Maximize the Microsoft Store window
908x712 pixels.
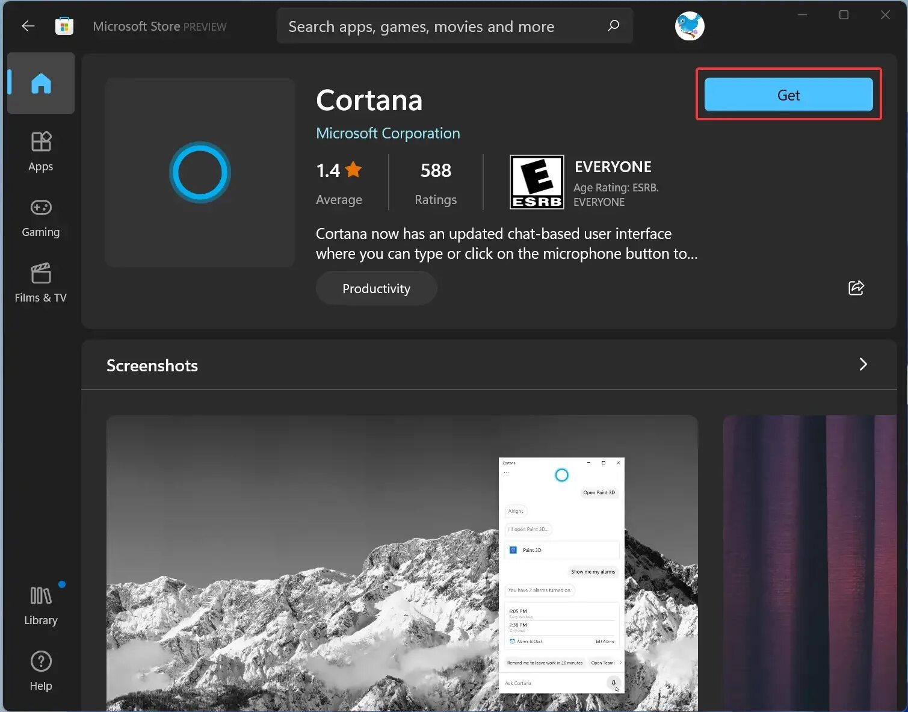[844, 15]
